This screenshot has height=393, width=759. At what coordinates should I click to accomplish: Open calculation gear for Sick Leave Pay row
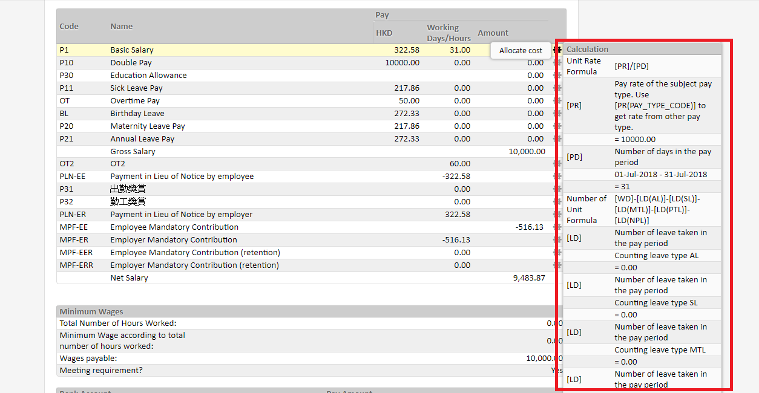tap(557, 88)
